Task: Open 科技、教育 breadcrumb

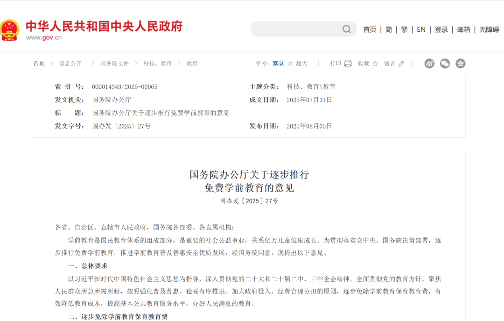Action: tap(158, 64)
